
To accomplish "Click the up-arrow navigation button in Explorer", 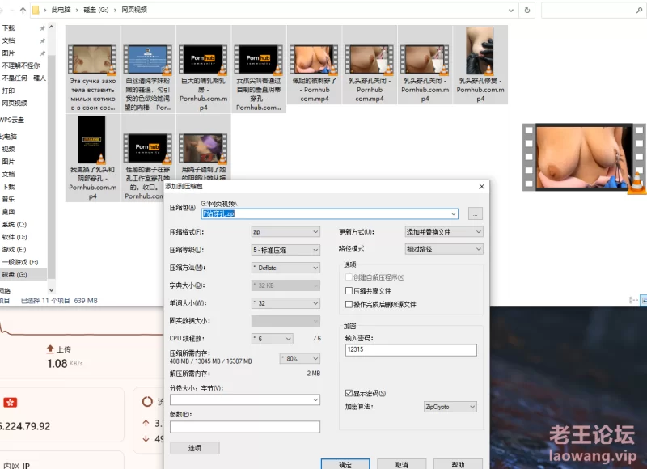I will click(x=23, y=10).
